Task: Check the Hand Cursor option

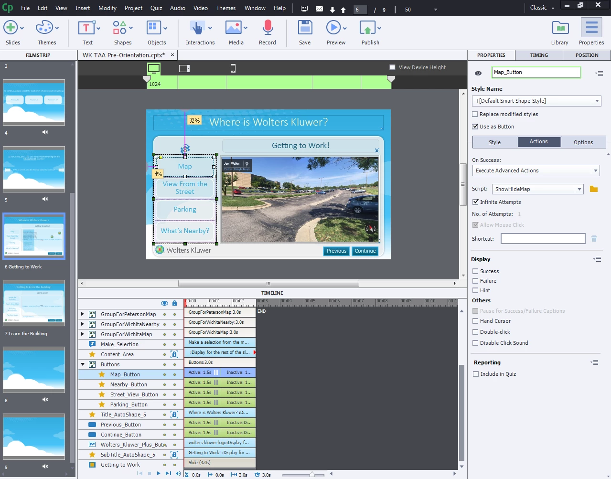Action: (475, 321)
